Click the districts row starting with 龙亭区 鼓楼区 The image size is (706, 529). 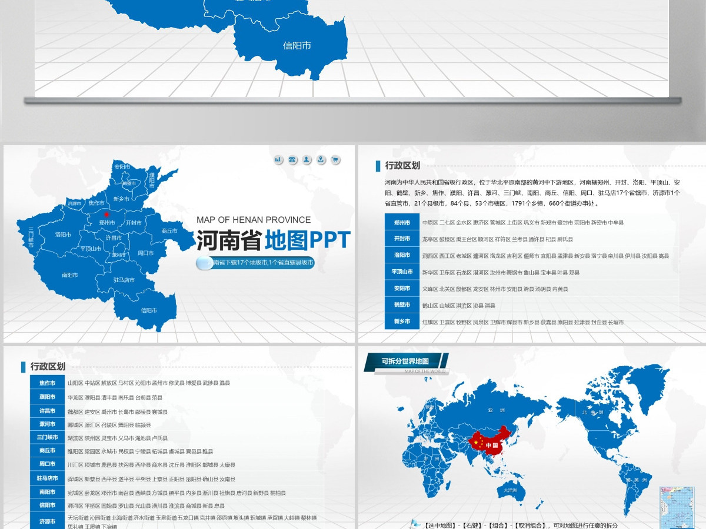pos(497,239)
